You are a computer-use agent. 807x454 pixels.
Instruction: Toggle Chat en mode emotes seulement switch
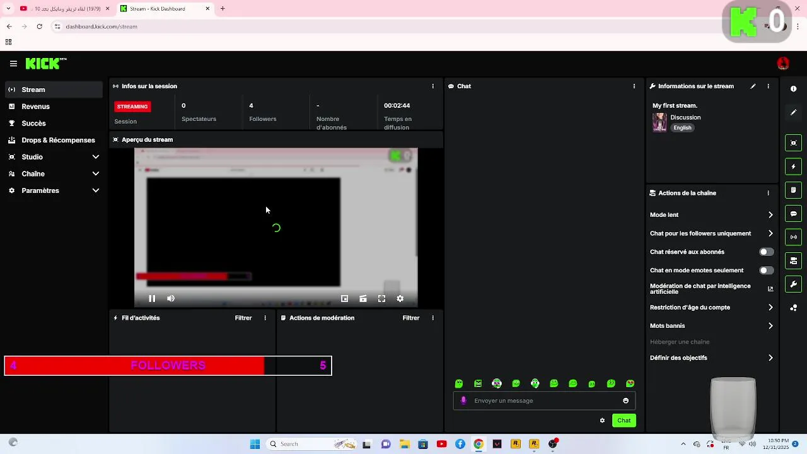(766, 271)
